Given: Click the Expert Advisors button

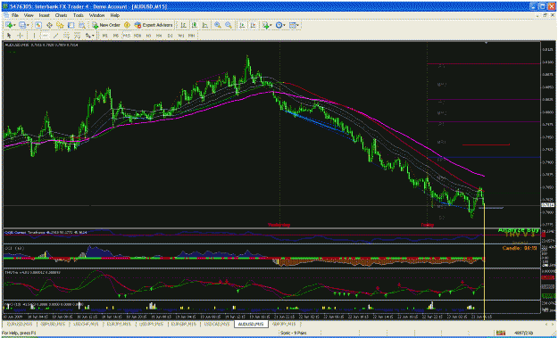Looking at the screenshot, I should pos(154,25).
